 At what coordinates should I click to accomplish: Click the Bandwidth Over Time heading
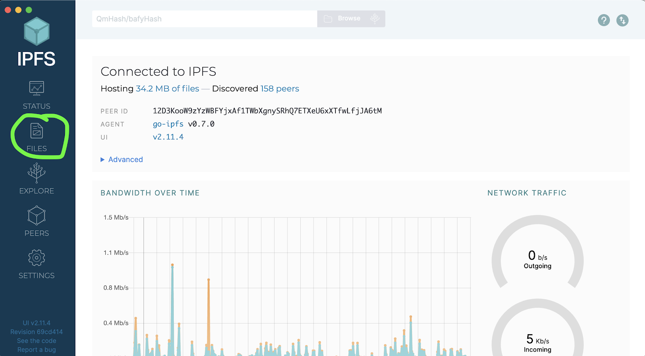150,193
